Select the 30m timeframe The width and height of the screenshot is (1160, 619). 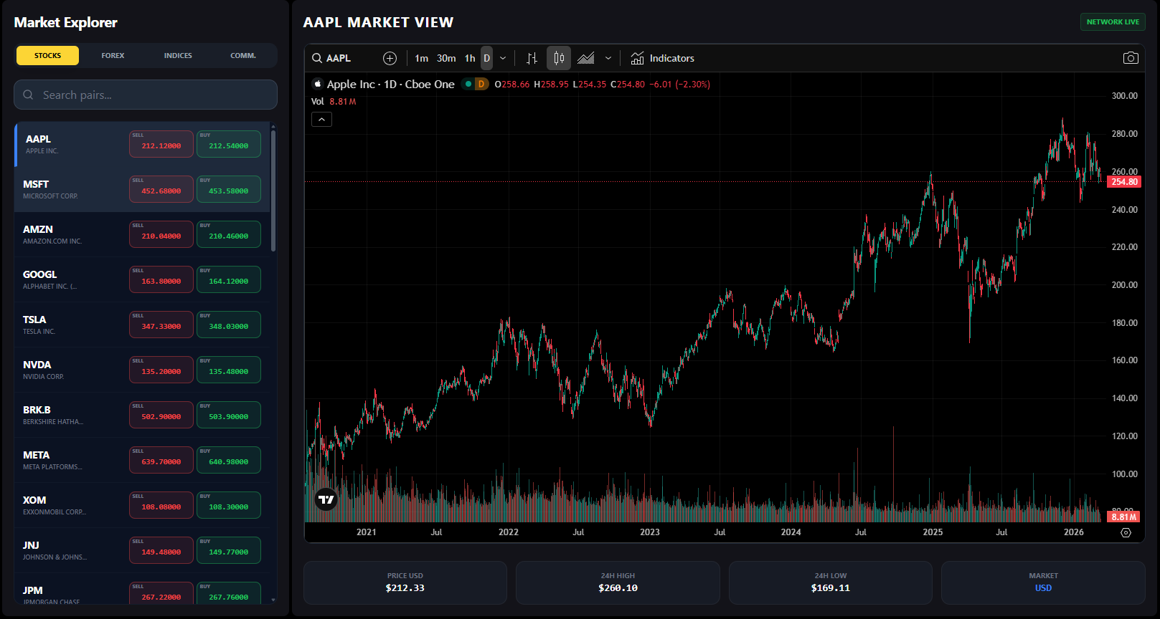tap(446, 58)
